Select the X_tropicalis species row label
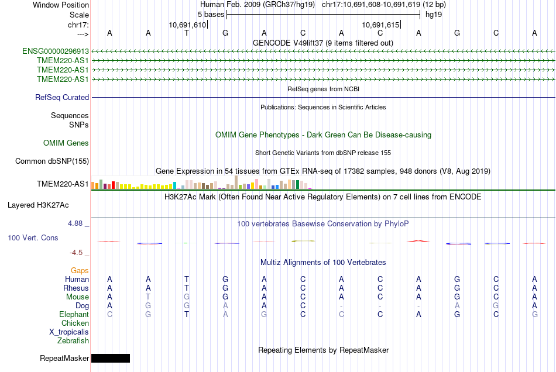Screen dimensions: 556x372 coord(69,332)
